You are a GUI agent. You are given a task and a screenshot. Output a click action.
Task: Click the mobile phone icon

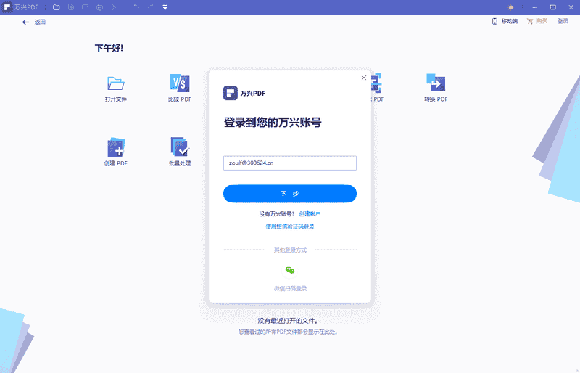point(494,21)
